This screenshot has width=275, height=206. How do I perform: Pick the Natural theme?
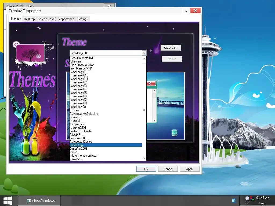(106, 121)
